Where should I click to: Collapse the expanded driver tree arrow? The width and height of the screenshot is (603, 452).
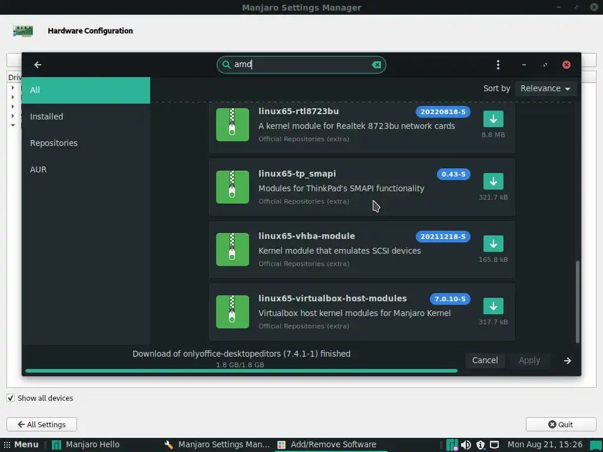coord(13,125)
